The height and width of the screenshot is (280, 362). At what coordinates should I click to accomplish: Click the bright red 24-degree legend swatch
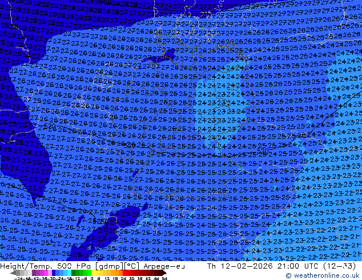click(124, 273)
